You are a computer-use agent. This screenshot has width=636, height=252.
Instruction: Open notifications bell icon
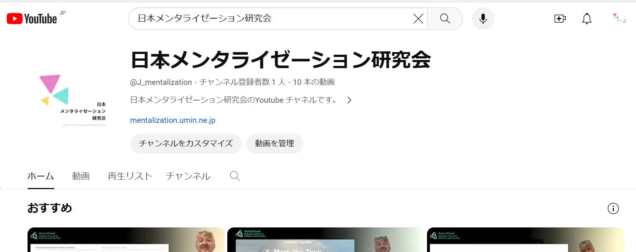pyautogui.click(x=587, y=19)
